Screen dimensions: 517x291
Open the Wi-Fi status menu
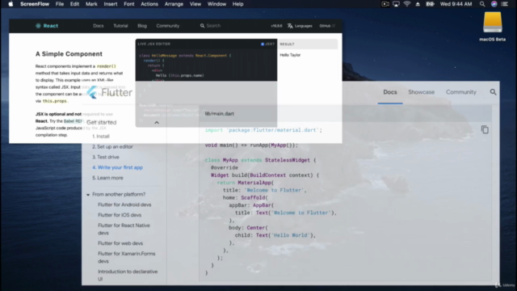coord(407,4)
